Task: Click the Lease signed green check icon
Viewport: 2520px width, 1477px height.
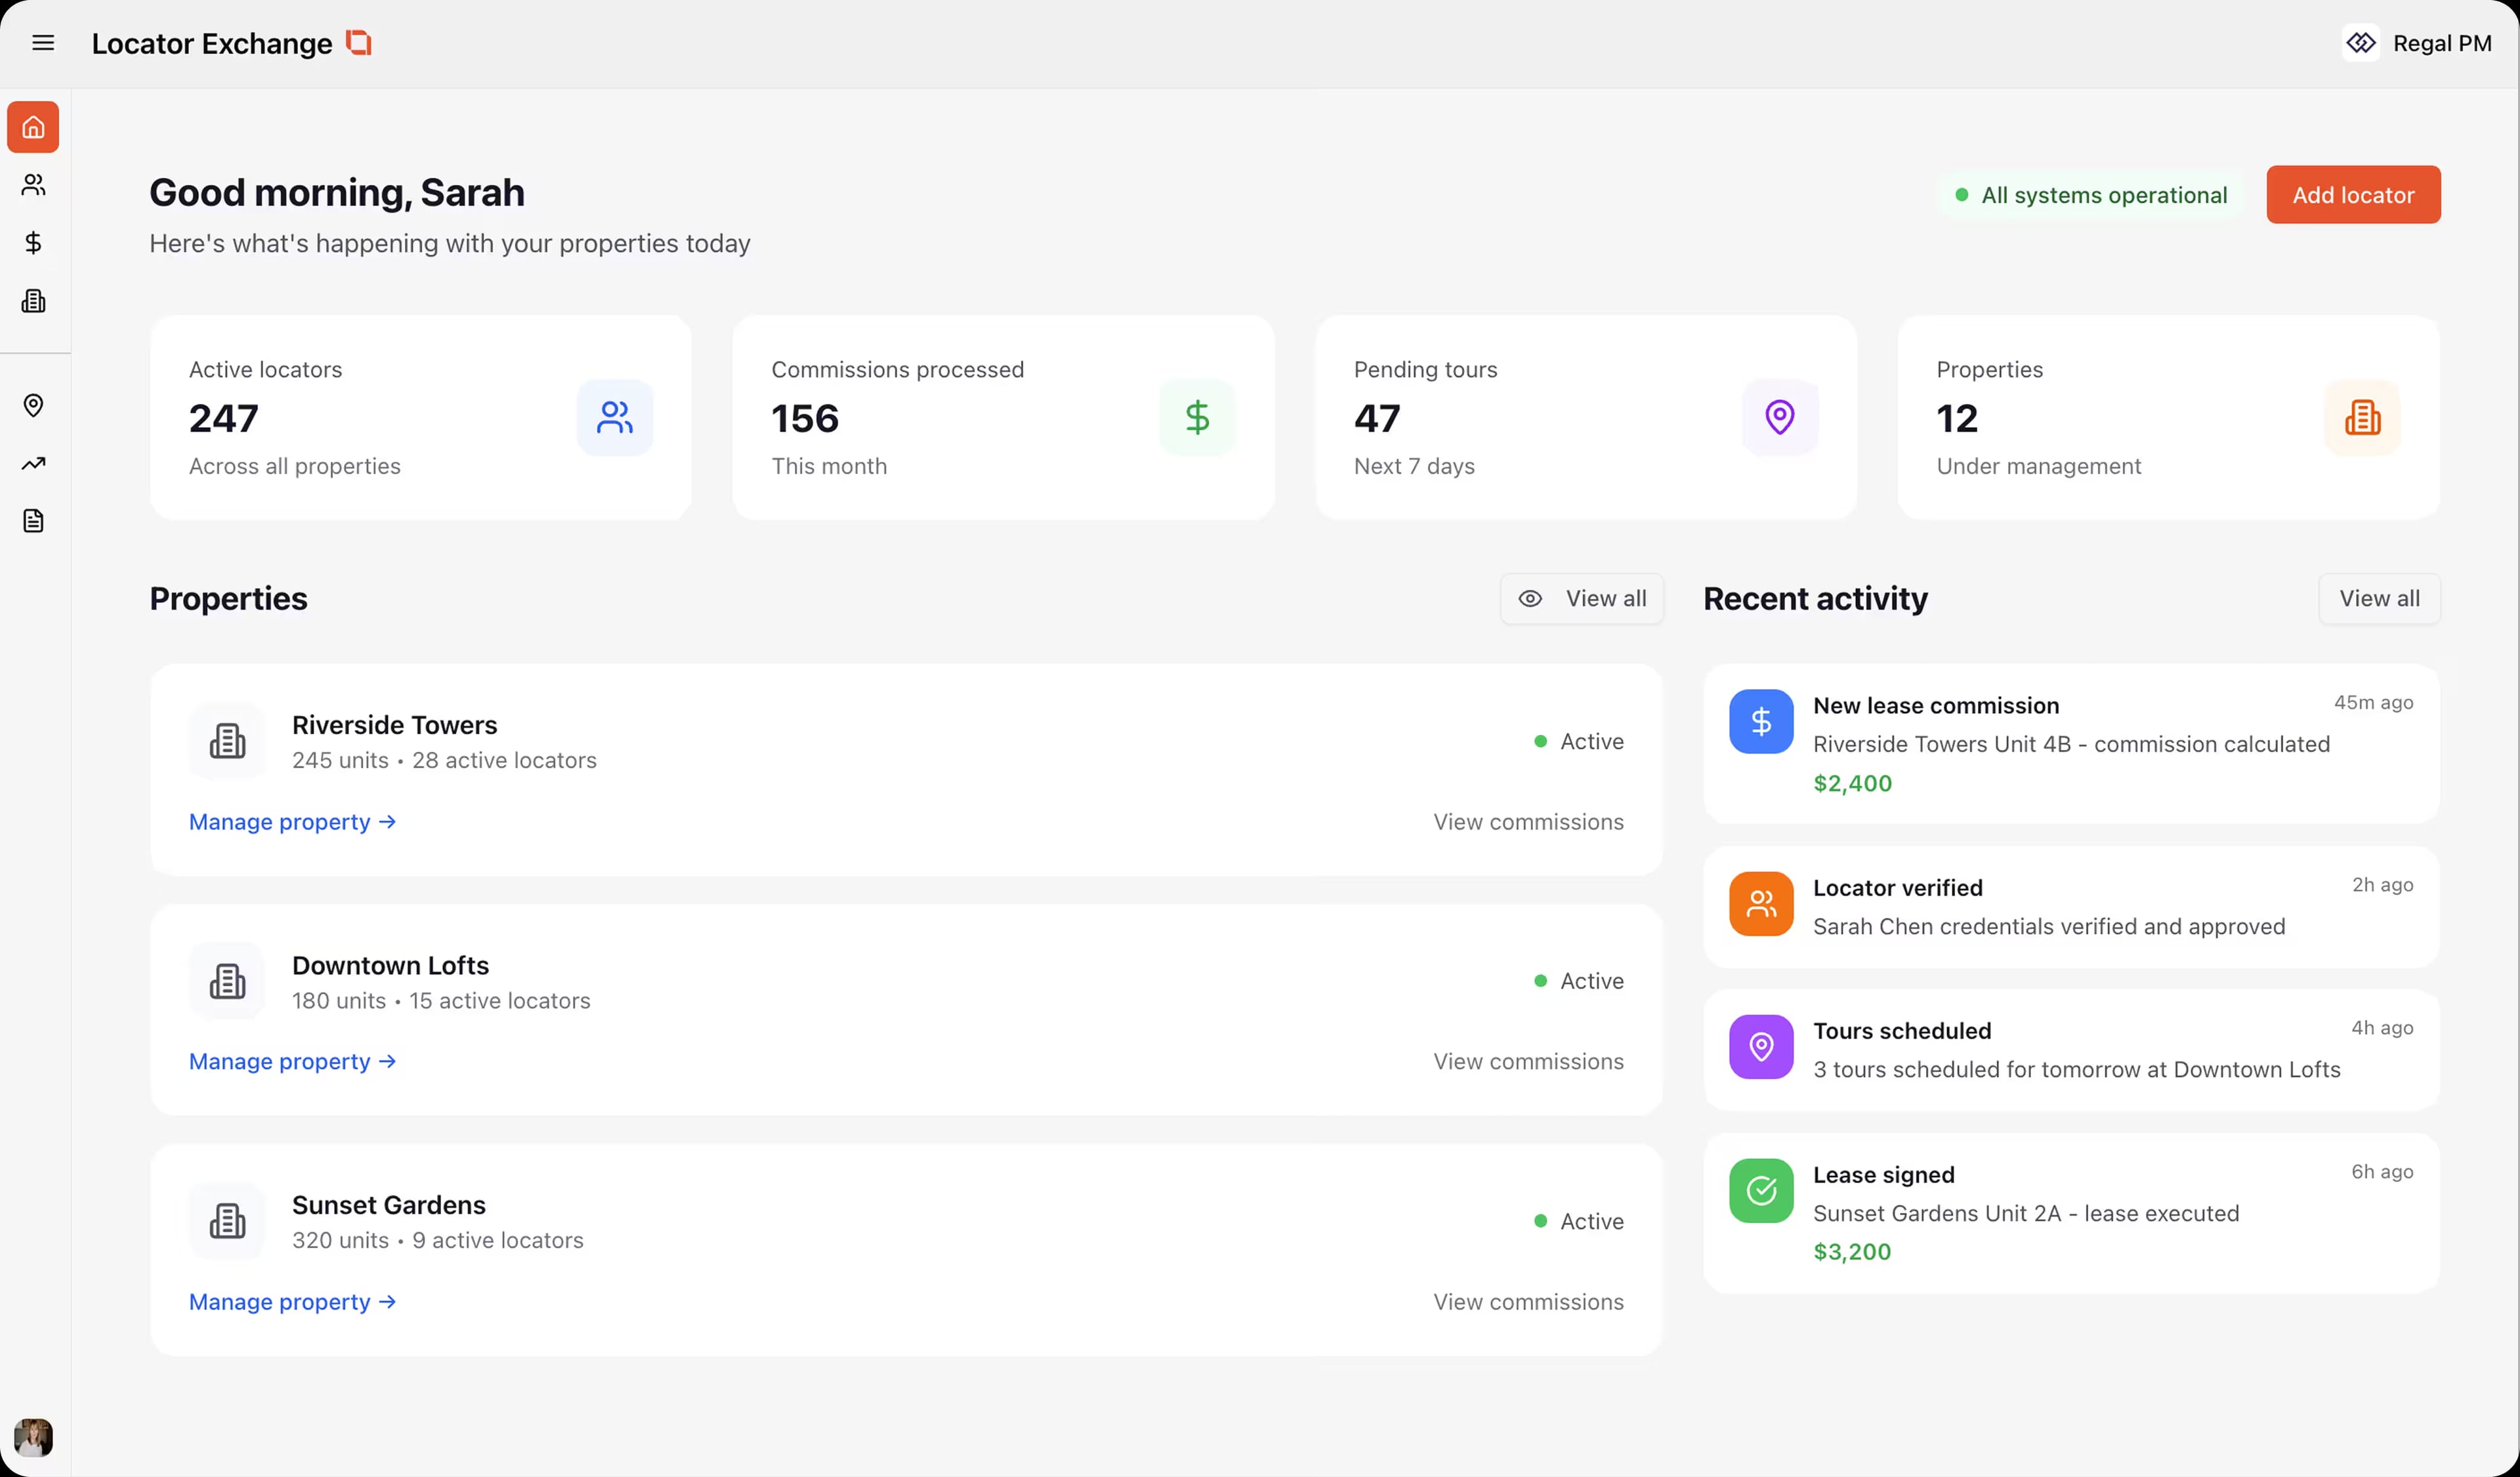Action: click(1760, 1190)
